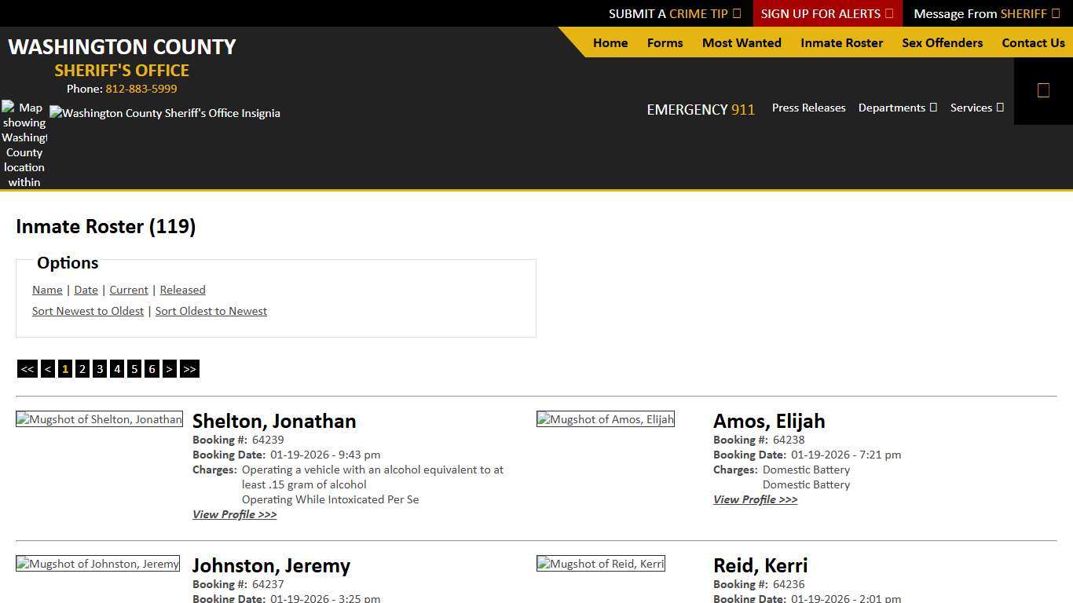Sort roster Newest to Oldest
This screenshot has width=1073, height=603.
point(88,311)
